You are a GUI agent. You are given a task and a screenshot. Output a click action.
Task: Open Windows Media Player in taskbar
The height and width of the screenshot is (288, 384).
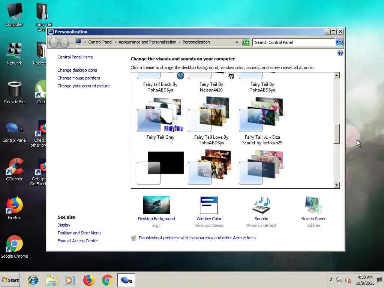pos(70,280)
